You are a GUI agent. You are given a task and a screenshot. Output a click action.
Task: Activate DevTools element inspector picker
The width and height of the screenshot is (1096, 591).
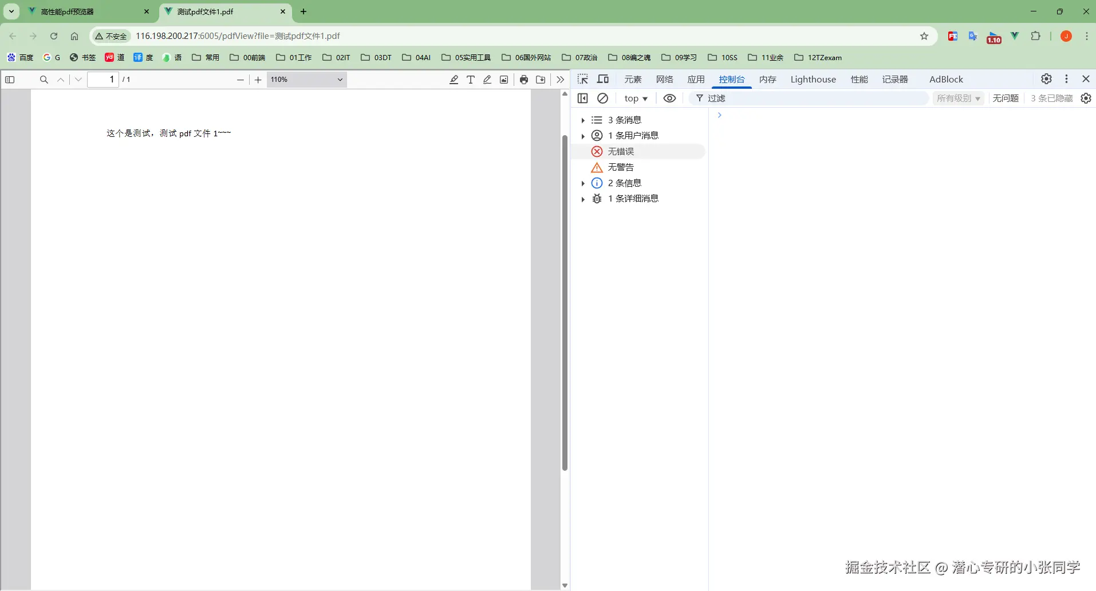[583, 79]
